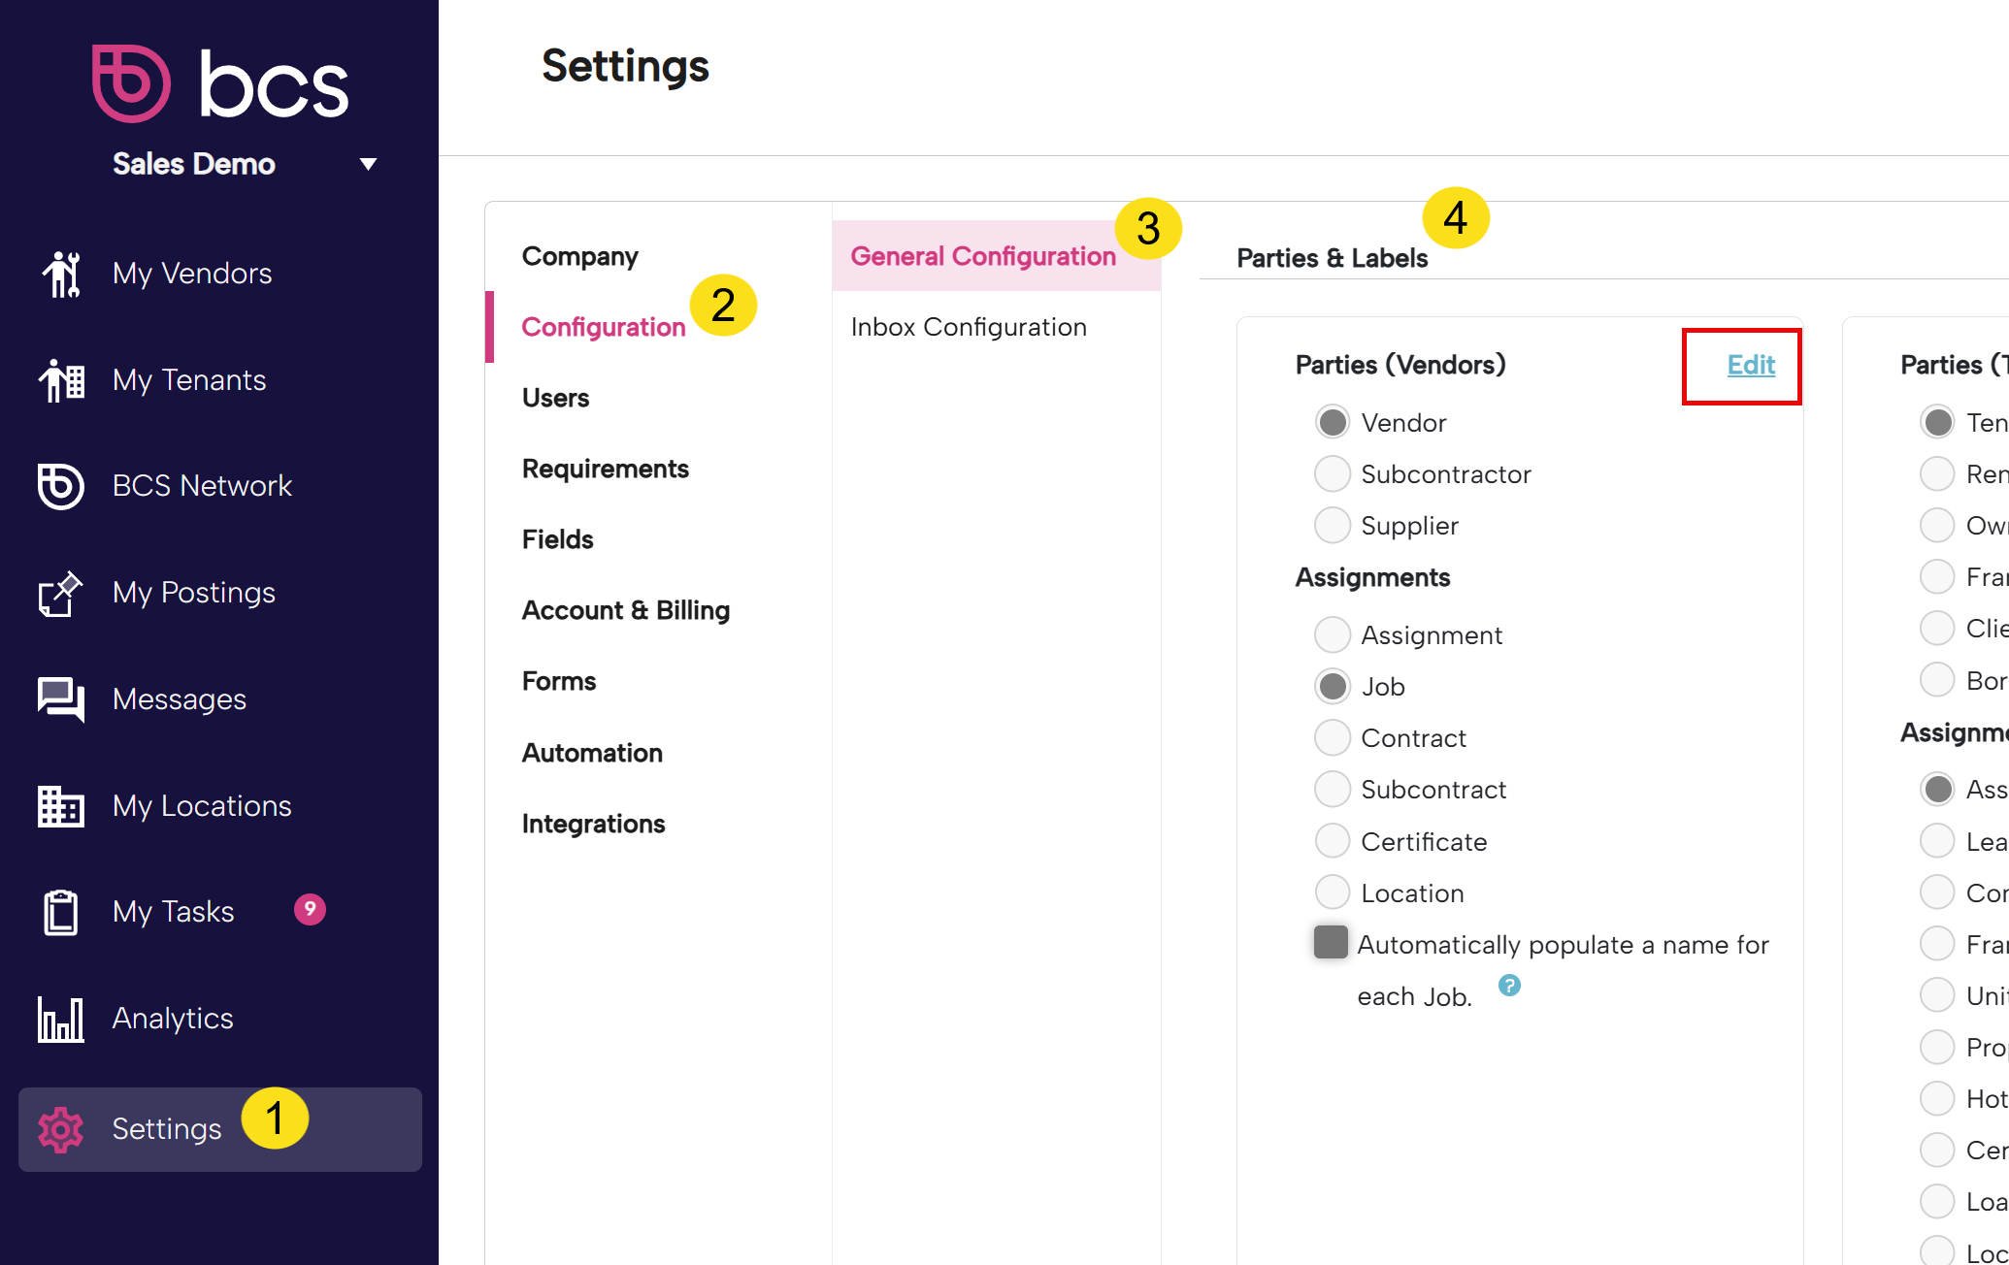Open the Inbox Configuration tab

(x=969, y=327)
